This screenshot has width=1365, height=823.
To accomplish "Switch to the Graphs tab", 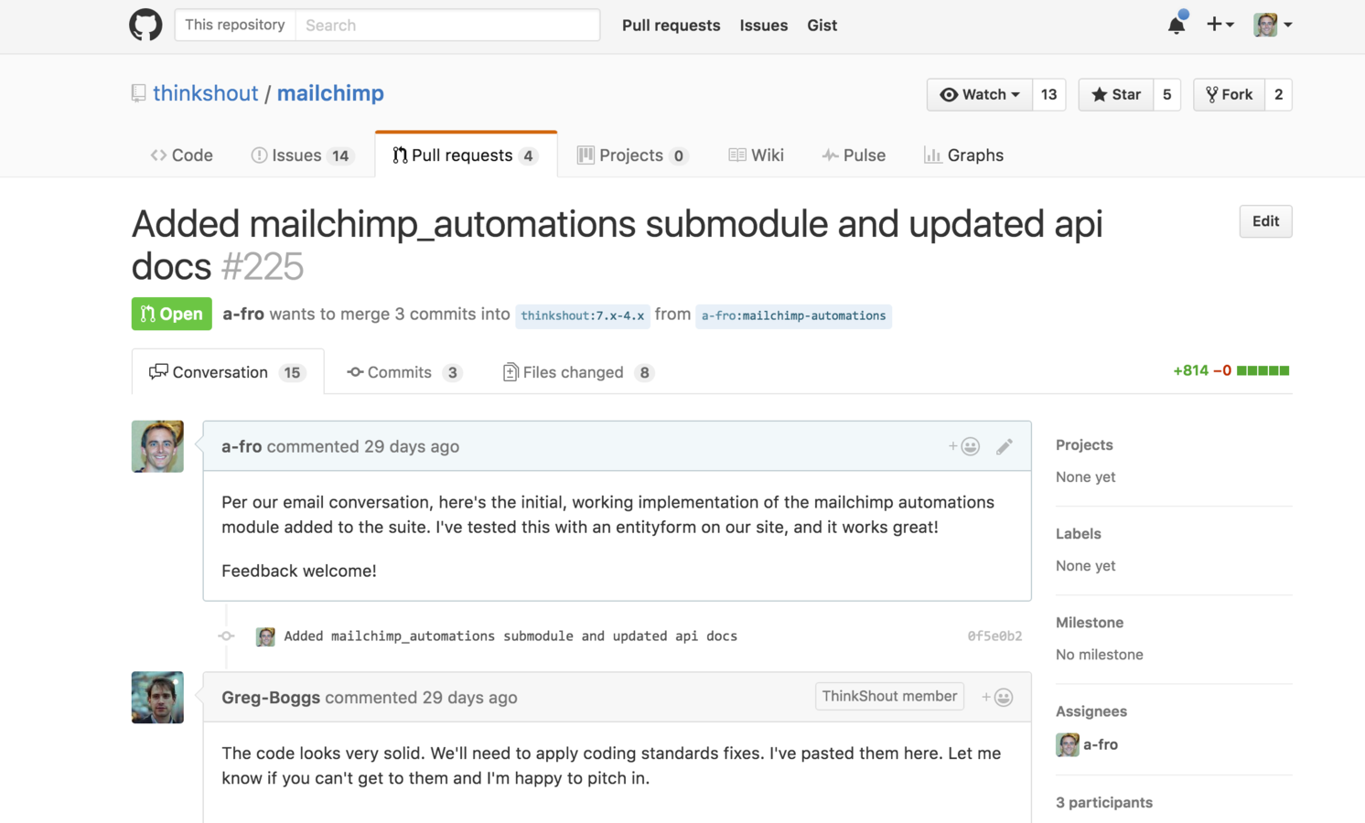I will point(963,155).
